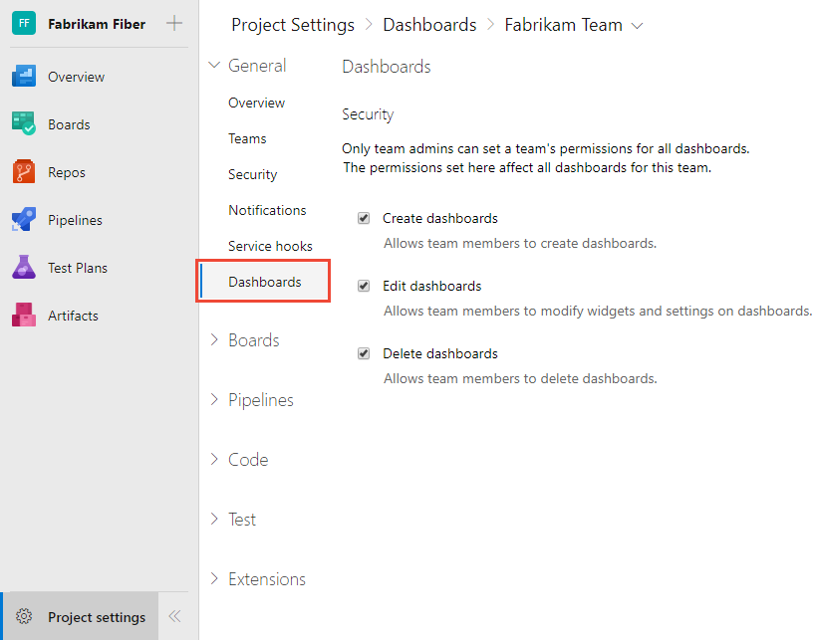Viewport: 814px width, 640px height.
Task: Click the Dashboards breadcrumb link
Action: (429, 25)
